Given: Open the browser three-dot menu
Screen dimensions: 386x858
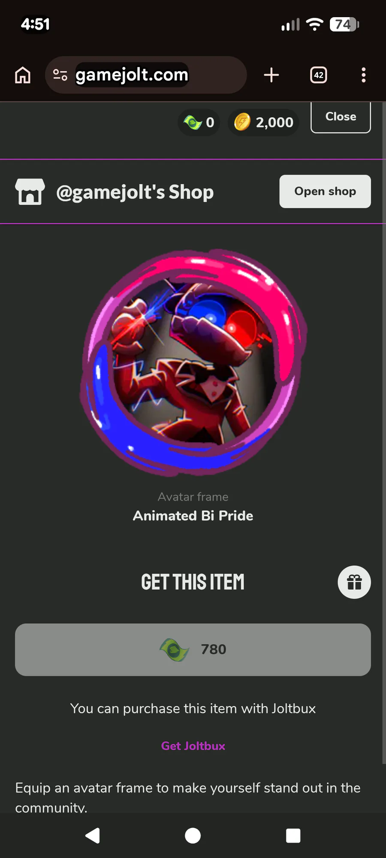Looking at the screenshot, I should [x=363, y=75].
